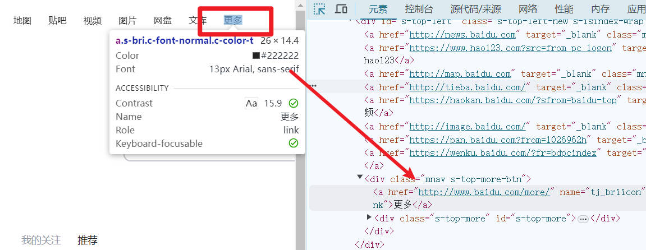Click the news.baidu.com href in DOM tree

(462, 35)
